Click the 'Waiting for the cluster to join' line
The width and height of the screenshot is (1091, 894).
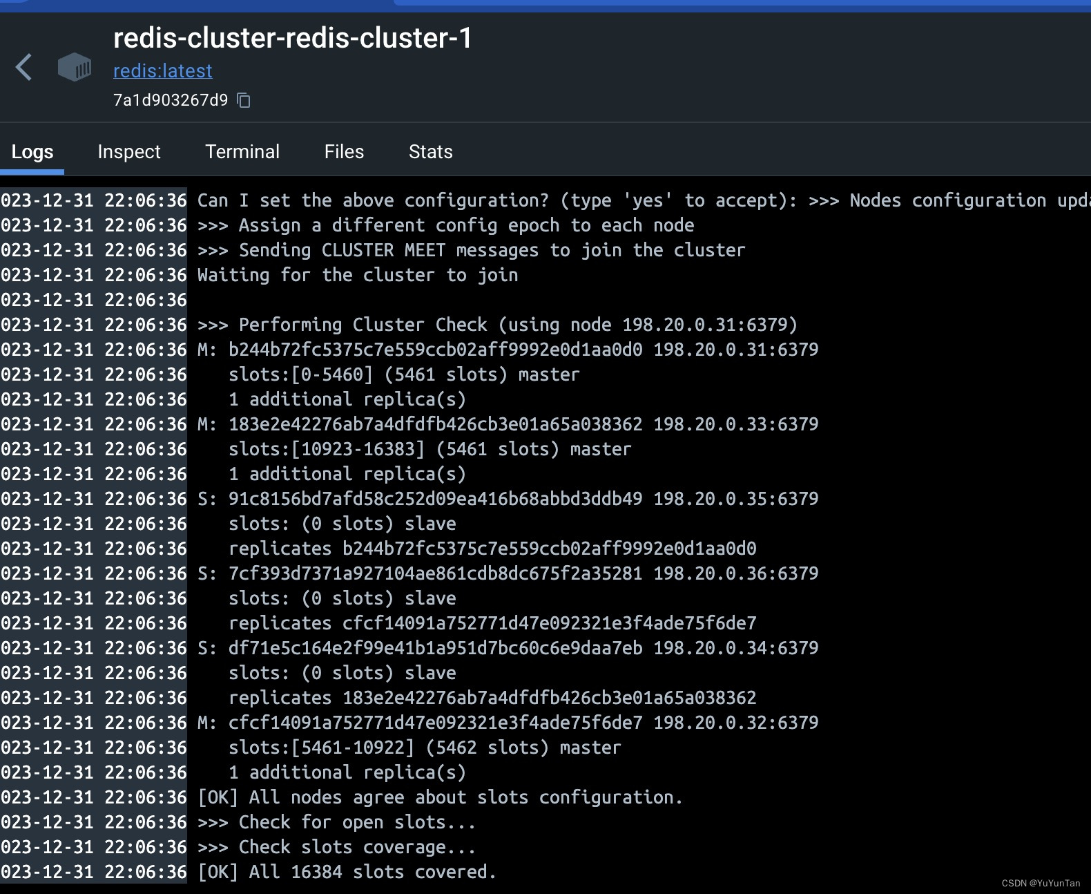358,275
